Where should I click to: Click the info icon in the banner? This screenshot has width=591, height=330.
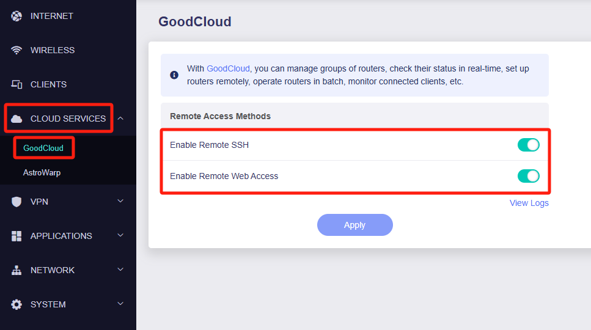tap(174, 75)
